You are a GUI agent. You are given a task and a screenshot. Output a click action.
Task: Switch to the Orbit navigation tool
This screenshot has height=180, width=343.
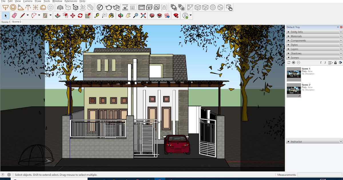pos(120,16)
